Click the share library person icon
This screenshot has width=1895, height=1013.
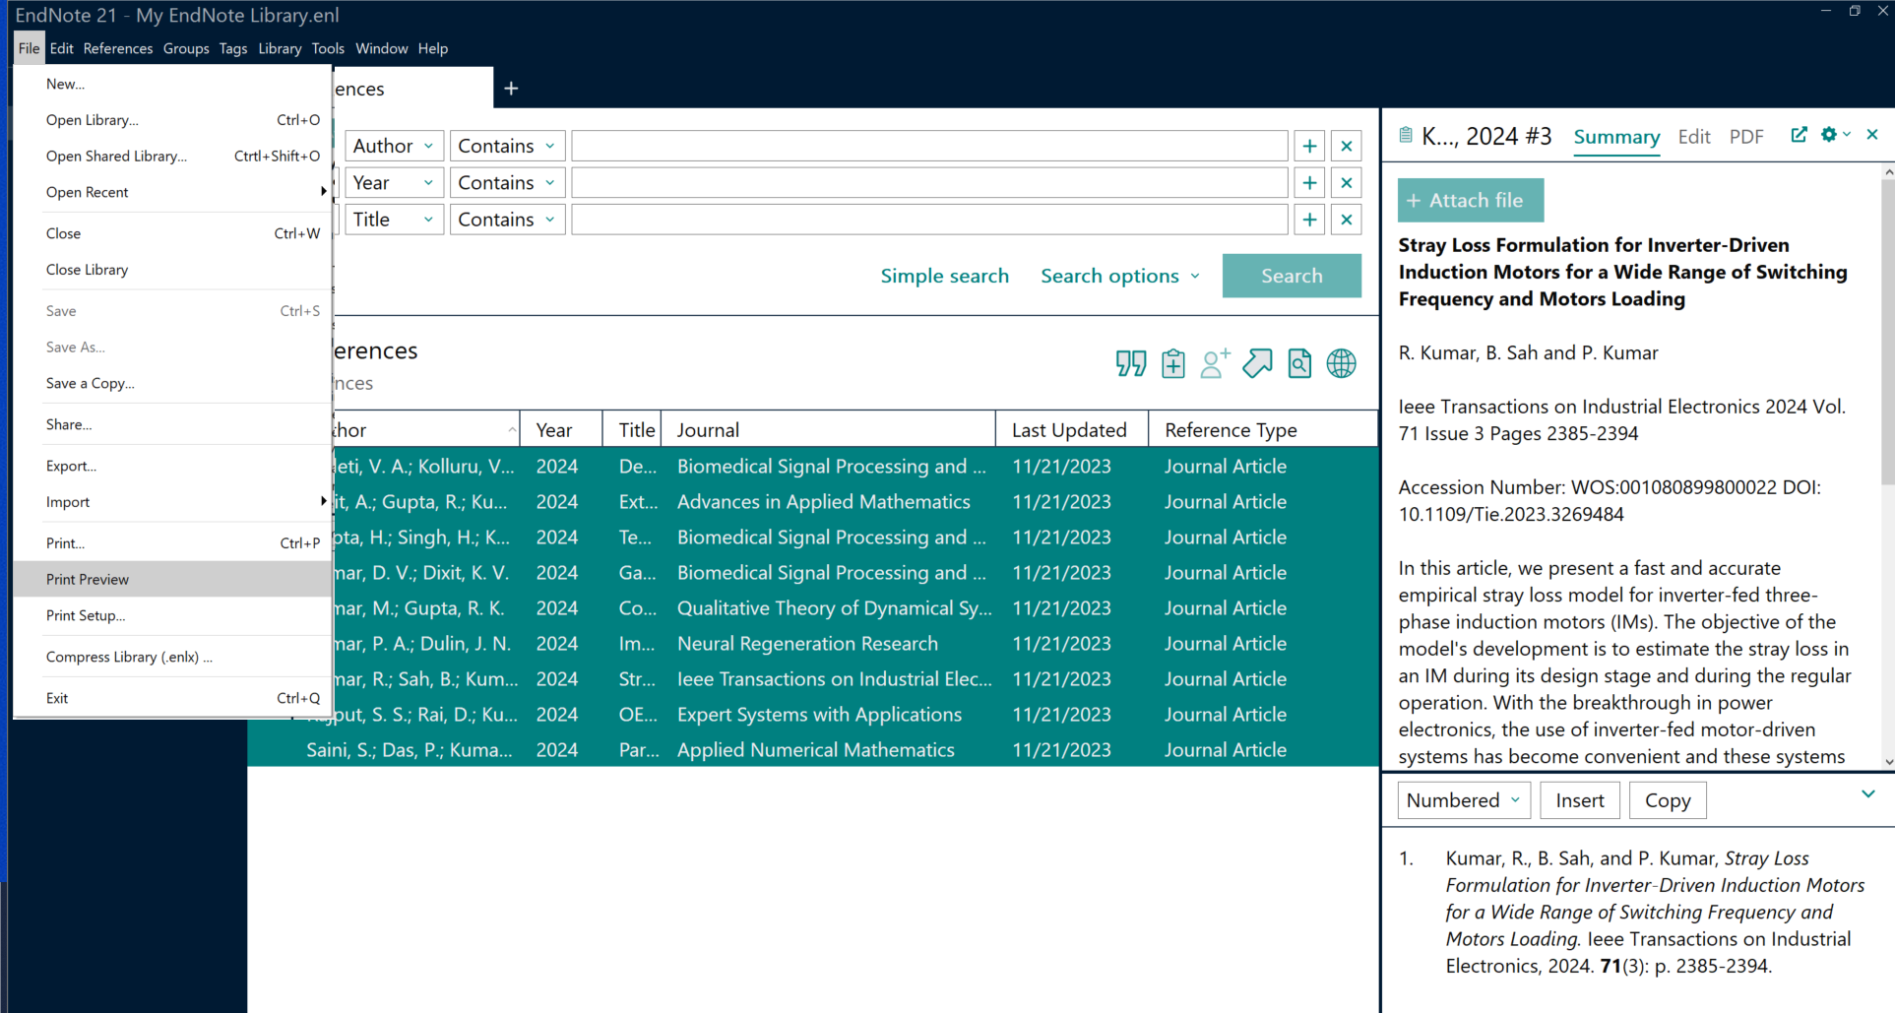click(x=1215, y=363)
